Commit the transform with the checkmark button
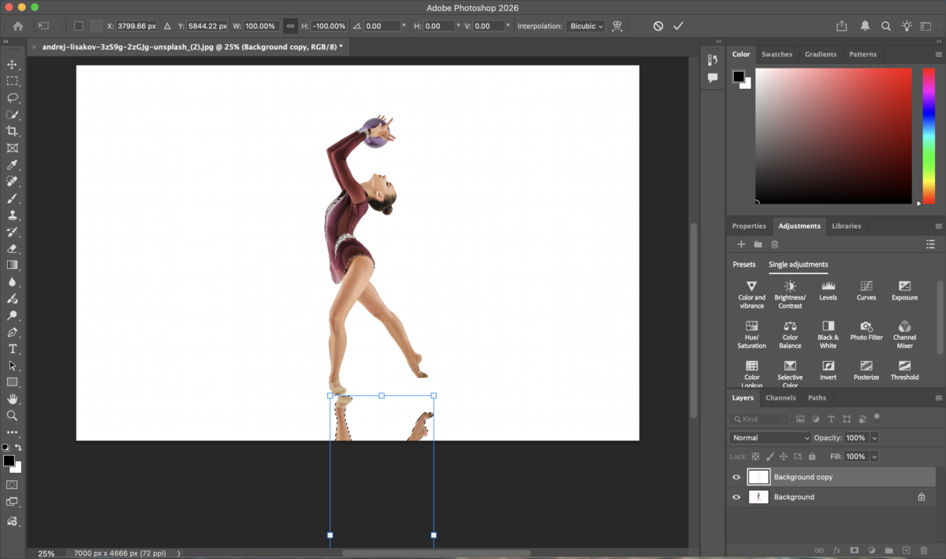 (x=678, y=25)
